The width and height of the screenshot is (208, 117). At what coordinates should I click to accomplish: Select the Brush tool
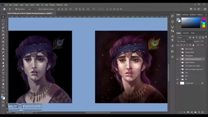coord(3,45)
